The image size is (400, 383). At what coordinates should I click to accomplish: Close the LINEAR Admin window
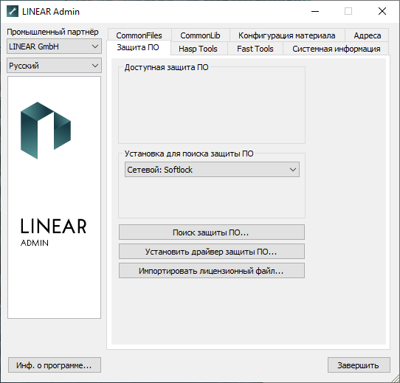tap(382, 12)
